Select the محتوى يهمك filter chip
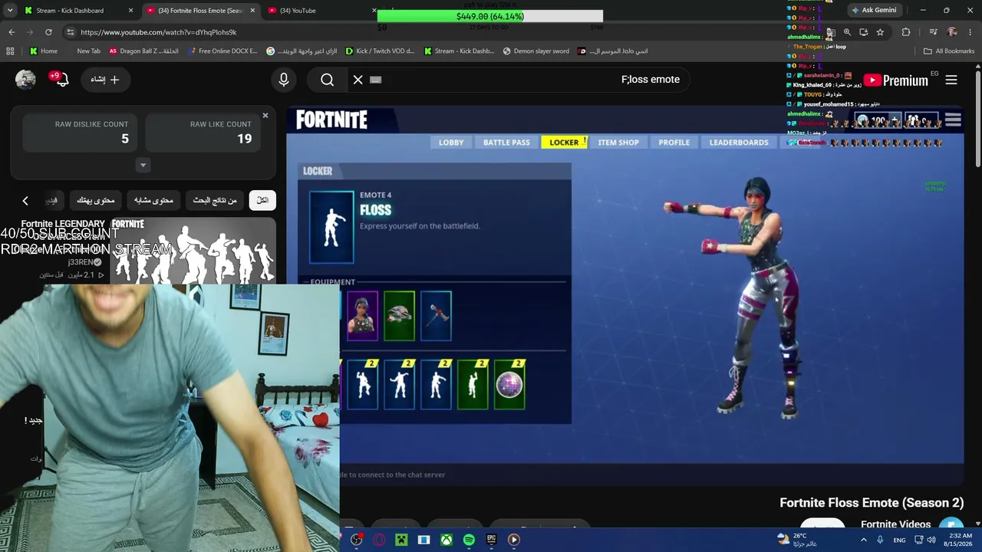The image size is (982, 552). [96, 200]
